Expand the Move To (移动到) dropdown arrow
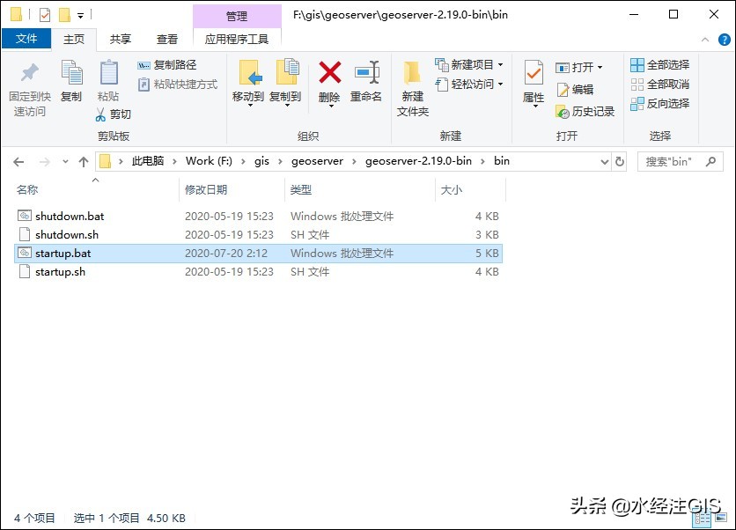The height and width of the screenshot is (530, 736). [250, 106]
